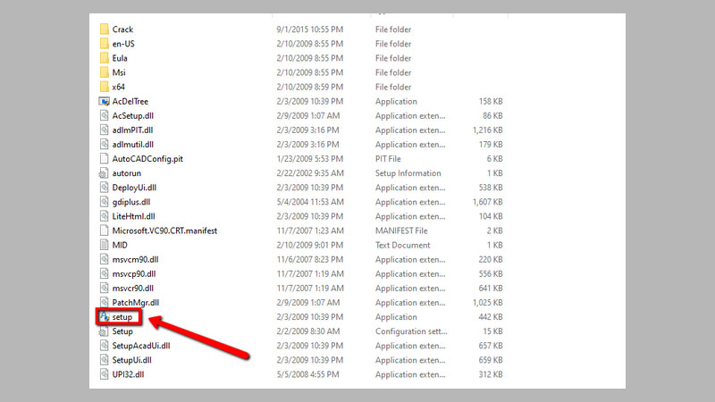Click the AutoCADConfig.pit file icon

104,159
